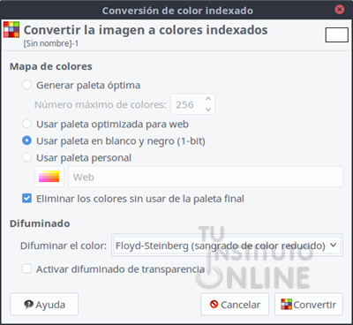Click the Web palette name field

206,177
